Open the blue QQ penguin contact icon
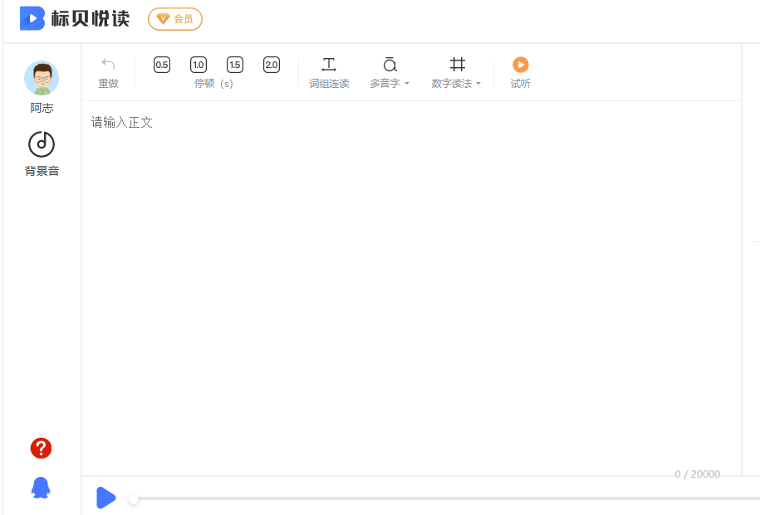This screenshot has width=760, height=515. pos(42,488)
